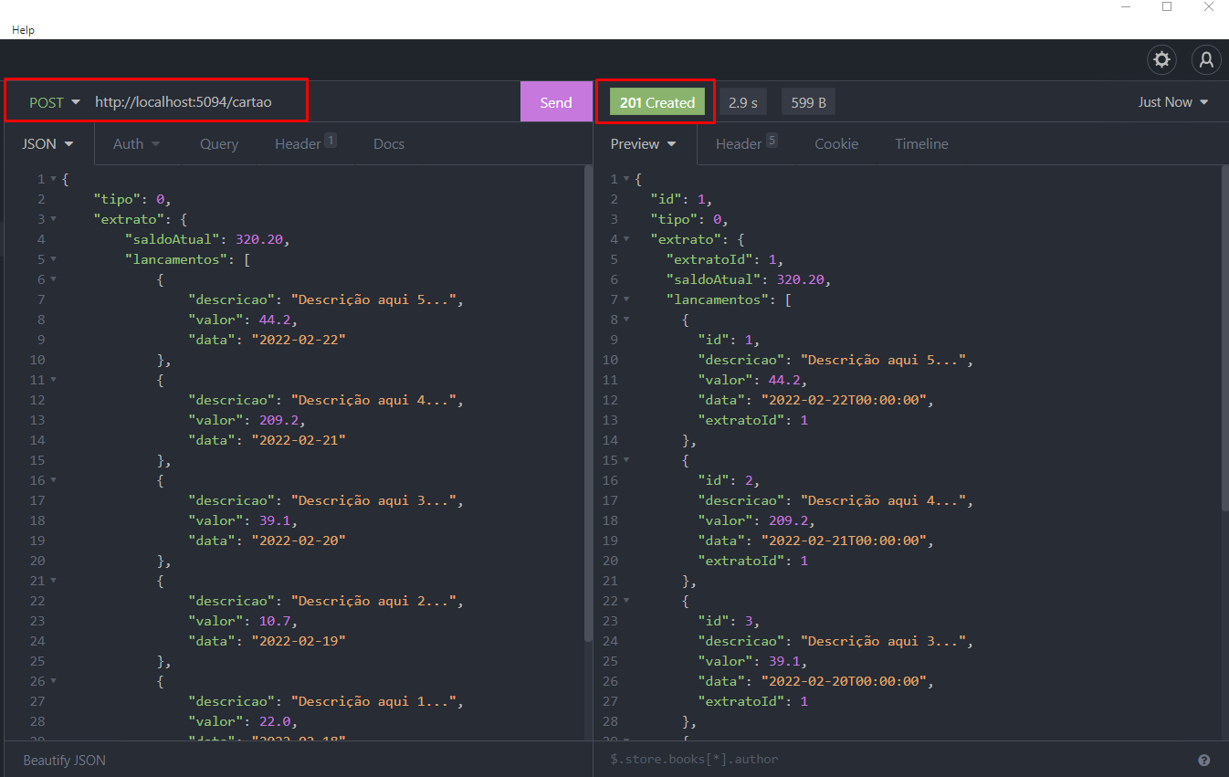Collapse the response fold at line 15

(x=626, y=460)
